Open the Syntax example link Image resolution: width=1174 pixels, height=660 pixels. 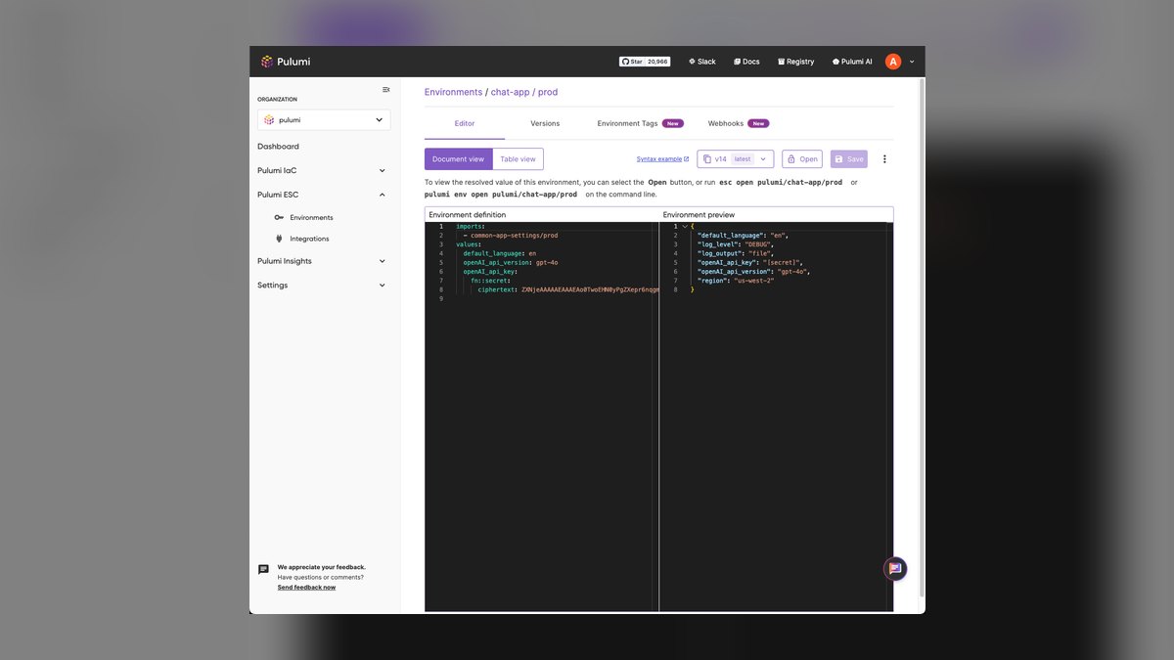click(662, 158)
